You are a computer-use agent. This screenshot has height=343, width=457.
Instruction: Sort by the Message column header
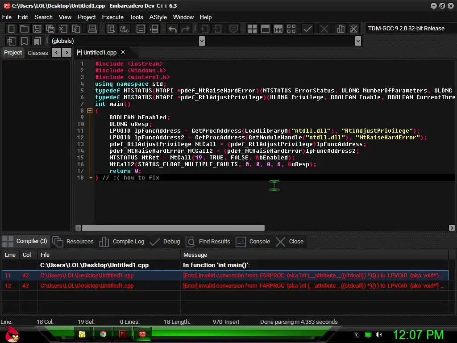tap(314, 255)
